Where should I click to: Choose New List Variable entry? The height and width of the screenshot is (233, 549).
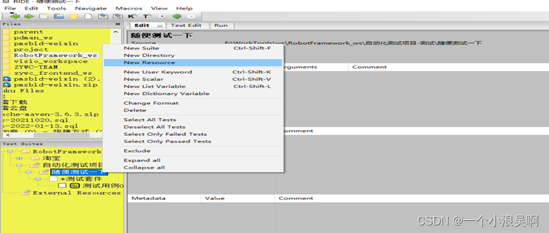click(x=194, y=86)
